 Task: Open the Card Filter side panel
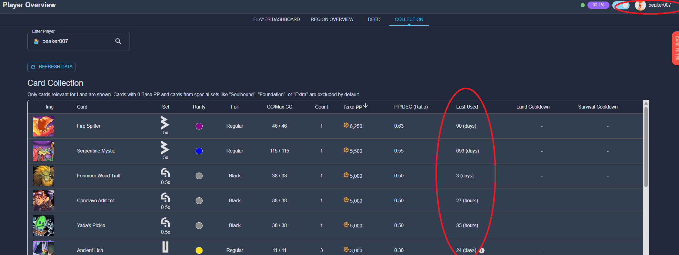pos(676,48)
